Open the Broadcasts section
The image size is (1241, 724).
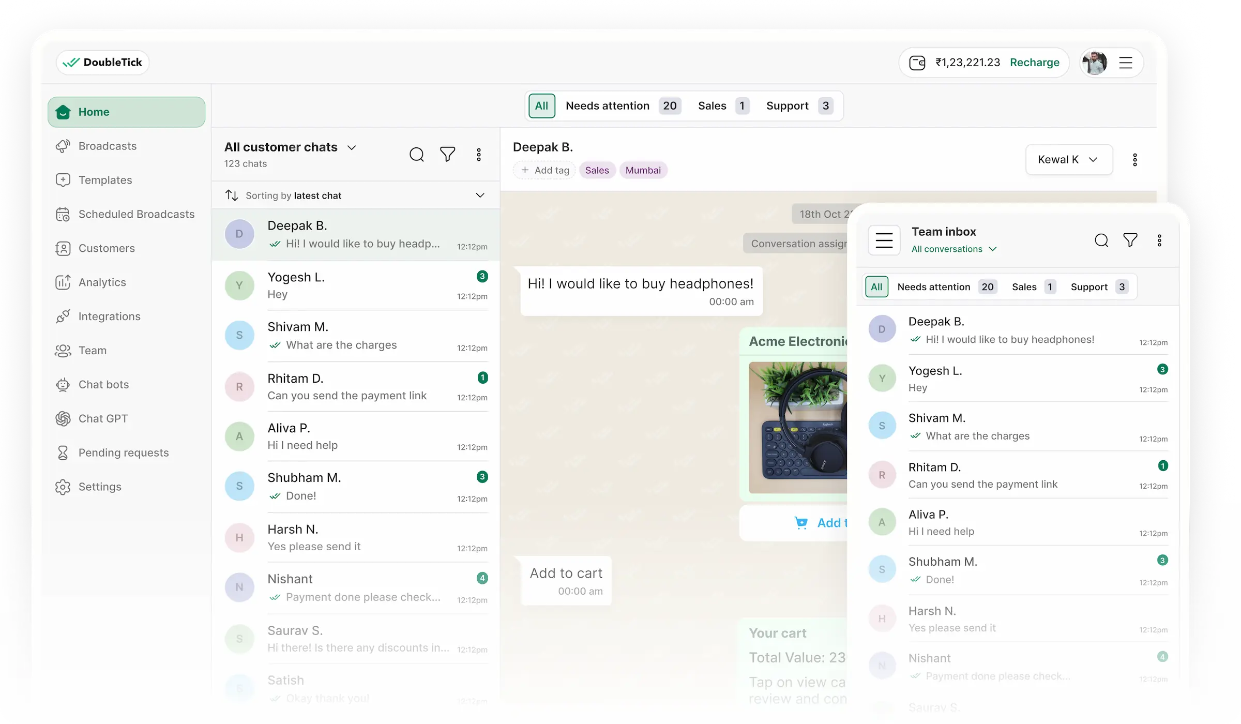click(107, 146)
